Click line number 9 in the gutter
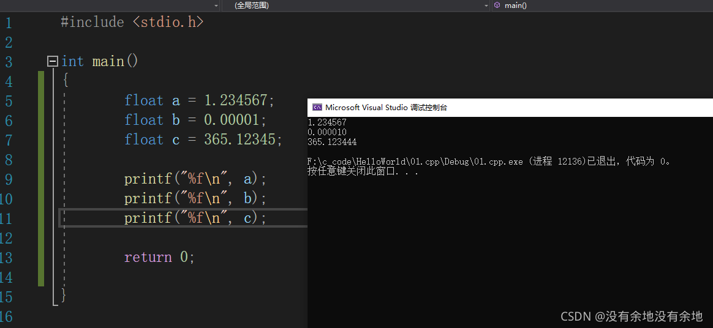The width and height of the screenshot is (713, 328). pos(9,180)
